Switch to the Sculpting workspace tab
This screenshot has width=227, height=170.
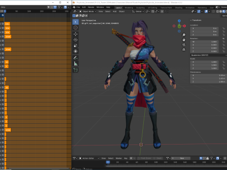pos(140,8)
